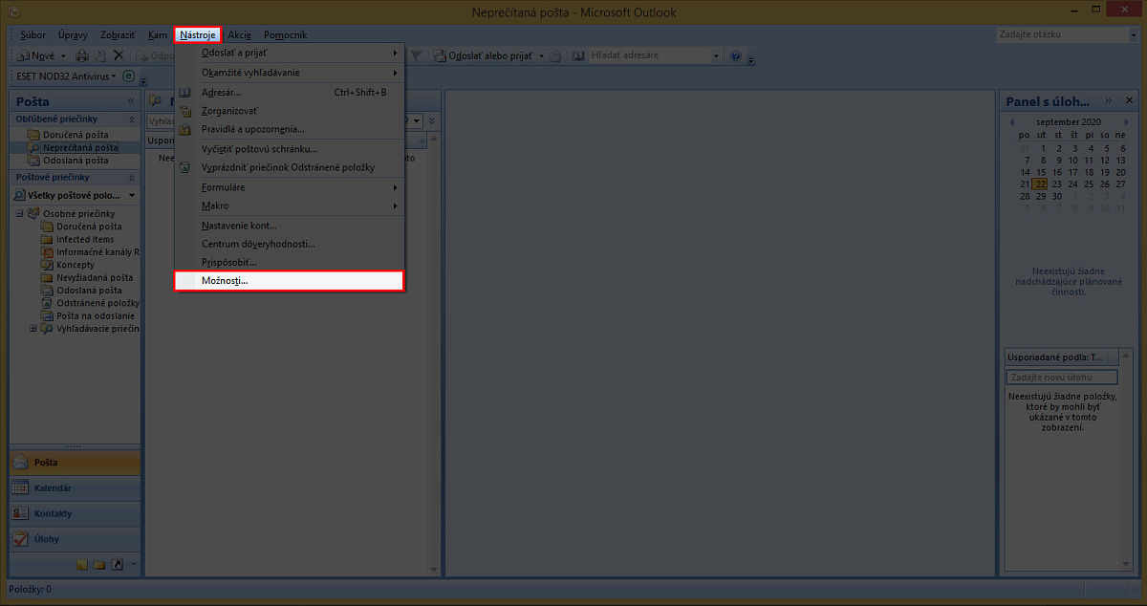
Task: Open the Nové button dropdown arrow
Action: [x=63, y=55]
